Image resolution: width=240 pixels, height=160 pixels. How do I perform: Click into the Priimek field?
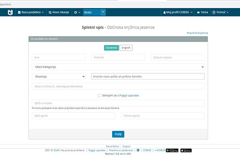(x=118, y=58)
